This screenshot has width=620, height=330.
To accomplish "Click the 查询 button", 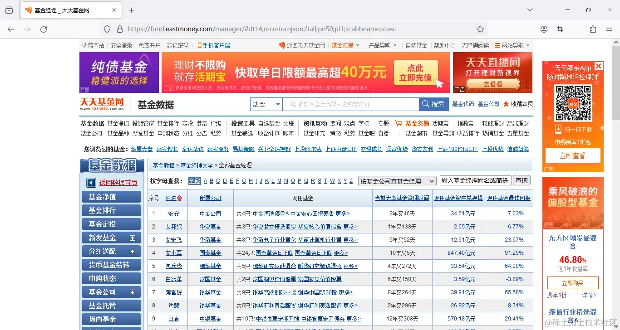I will click(x=522, y=180).
